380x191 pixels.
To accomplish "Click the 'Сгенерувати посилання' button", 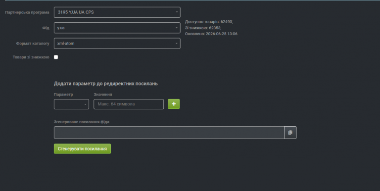I will (83, 149).
